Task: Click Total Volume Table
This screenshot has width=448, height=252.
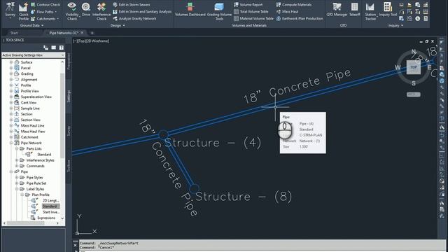Action: tap(251, 12)
